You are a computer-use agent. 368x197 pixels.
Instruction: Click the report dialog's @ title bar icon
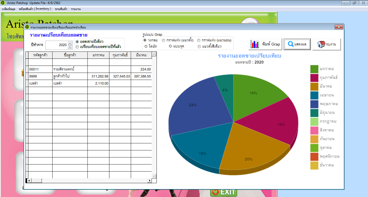[27, 27]
